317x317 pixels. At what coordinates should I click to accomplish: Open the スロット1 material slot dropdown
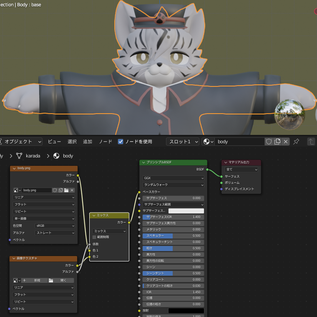183,142
